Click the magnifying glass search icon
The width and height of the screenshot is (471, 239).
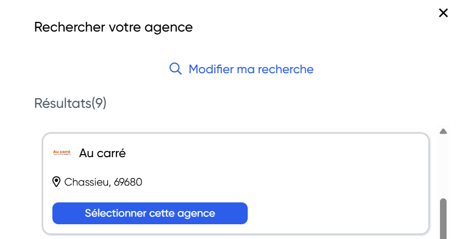point(175,69)
